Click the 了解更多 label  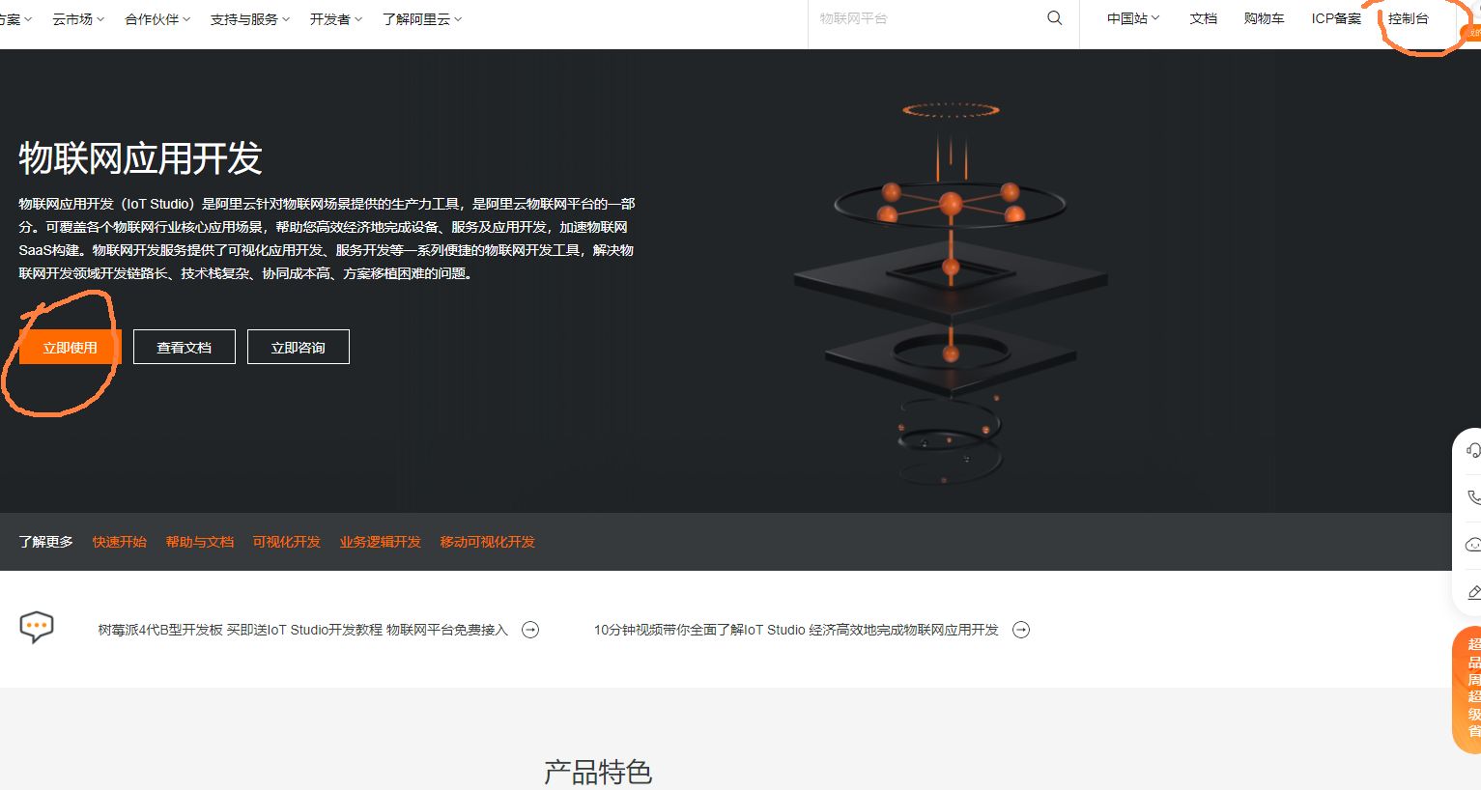pos(46,542)
